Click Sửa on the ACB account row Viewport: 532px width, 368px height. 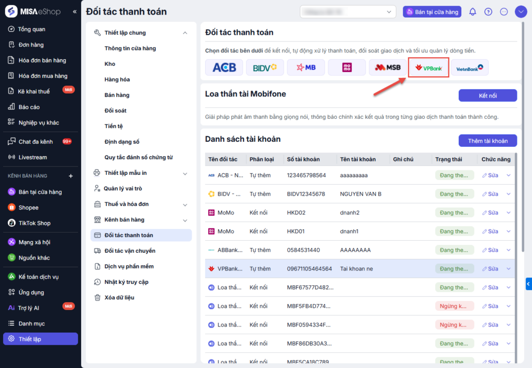point(490,175)
